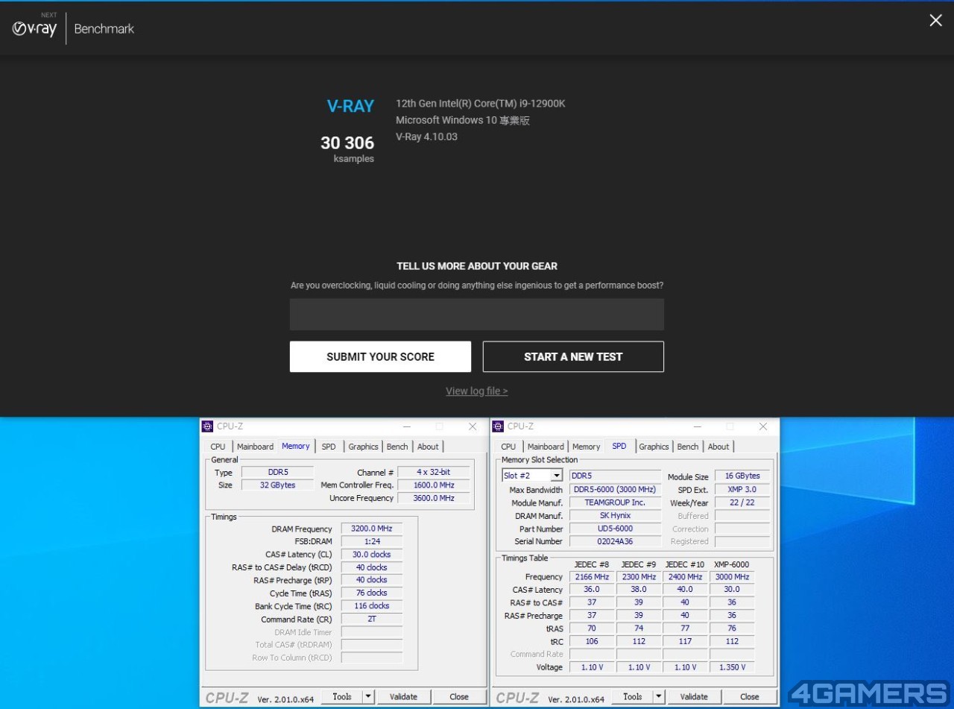Viewport: 954px width, 709px height.
Task: Click Close button in CPU-Z Memory window
Action: coord(459,696)
